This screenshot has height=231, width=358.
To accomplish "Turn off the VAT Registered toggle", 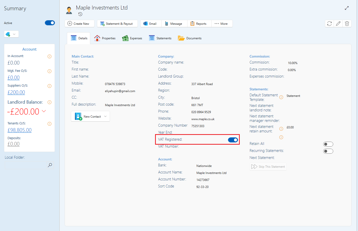I will click(233, 140).
